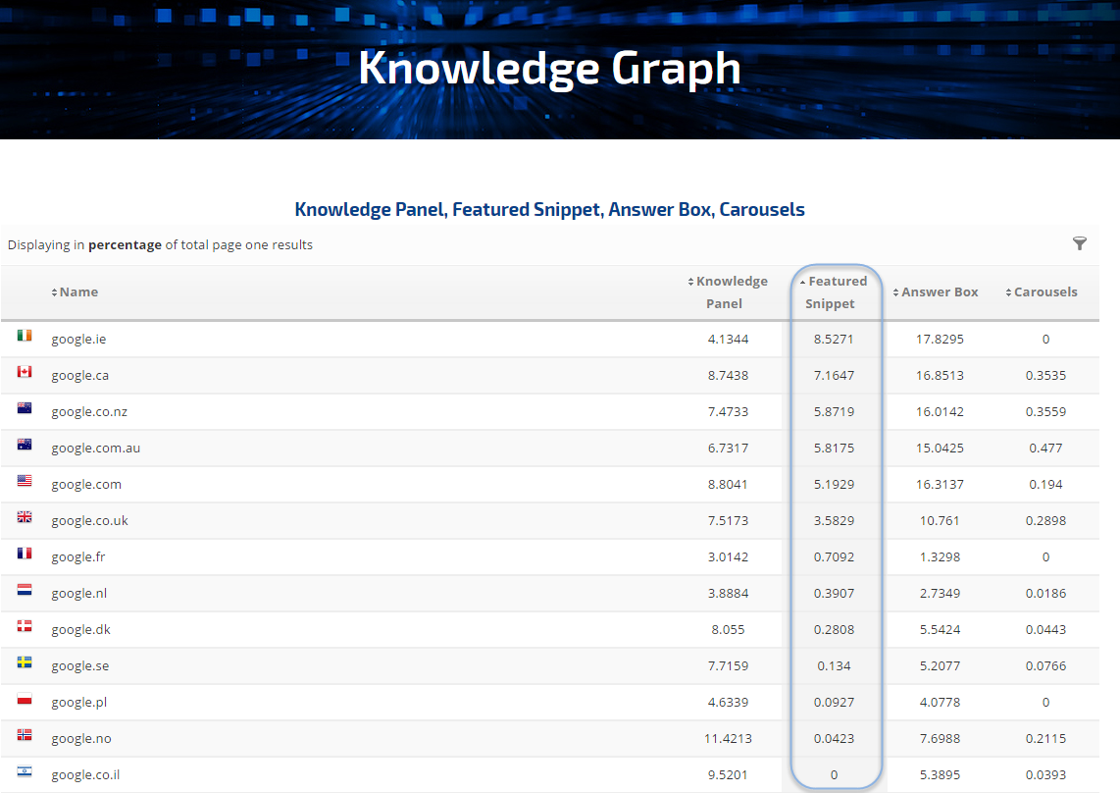Click google.no Knowledge Panel value 11.4213
Image resolution: width=1120 pixels, height=793 pixels.
pos(727,738)
